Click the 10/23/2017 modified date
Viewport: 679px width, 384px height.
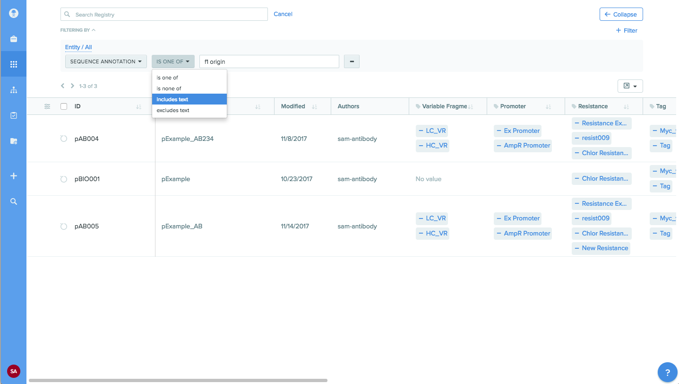[296, 179]
